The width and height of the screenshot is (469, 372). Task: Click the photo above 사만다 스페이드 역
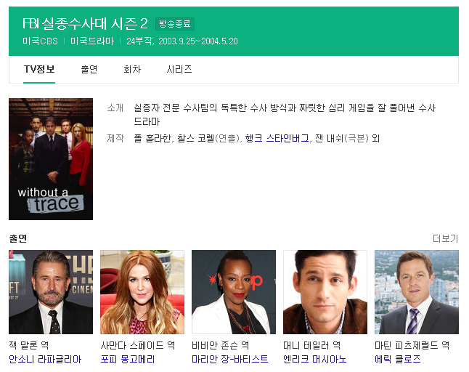142,292
